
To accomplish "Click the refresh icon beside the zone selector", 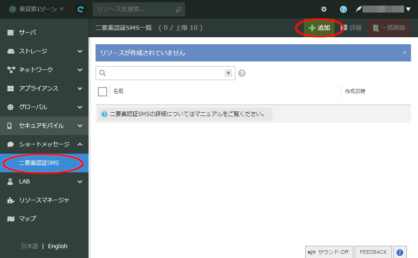I will point(81,9).
